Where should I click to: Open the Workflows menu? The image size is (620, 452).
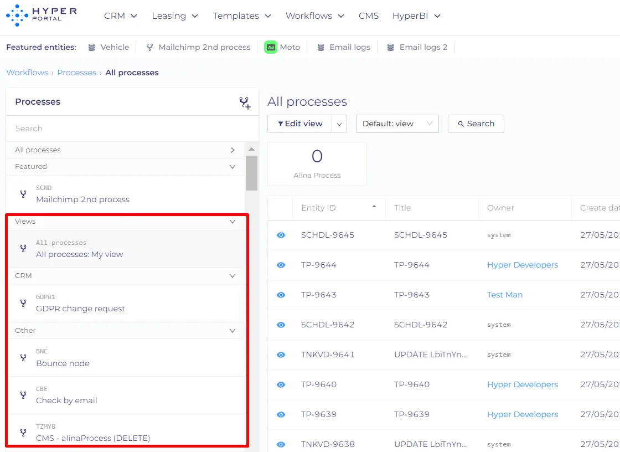click(315, 16)
